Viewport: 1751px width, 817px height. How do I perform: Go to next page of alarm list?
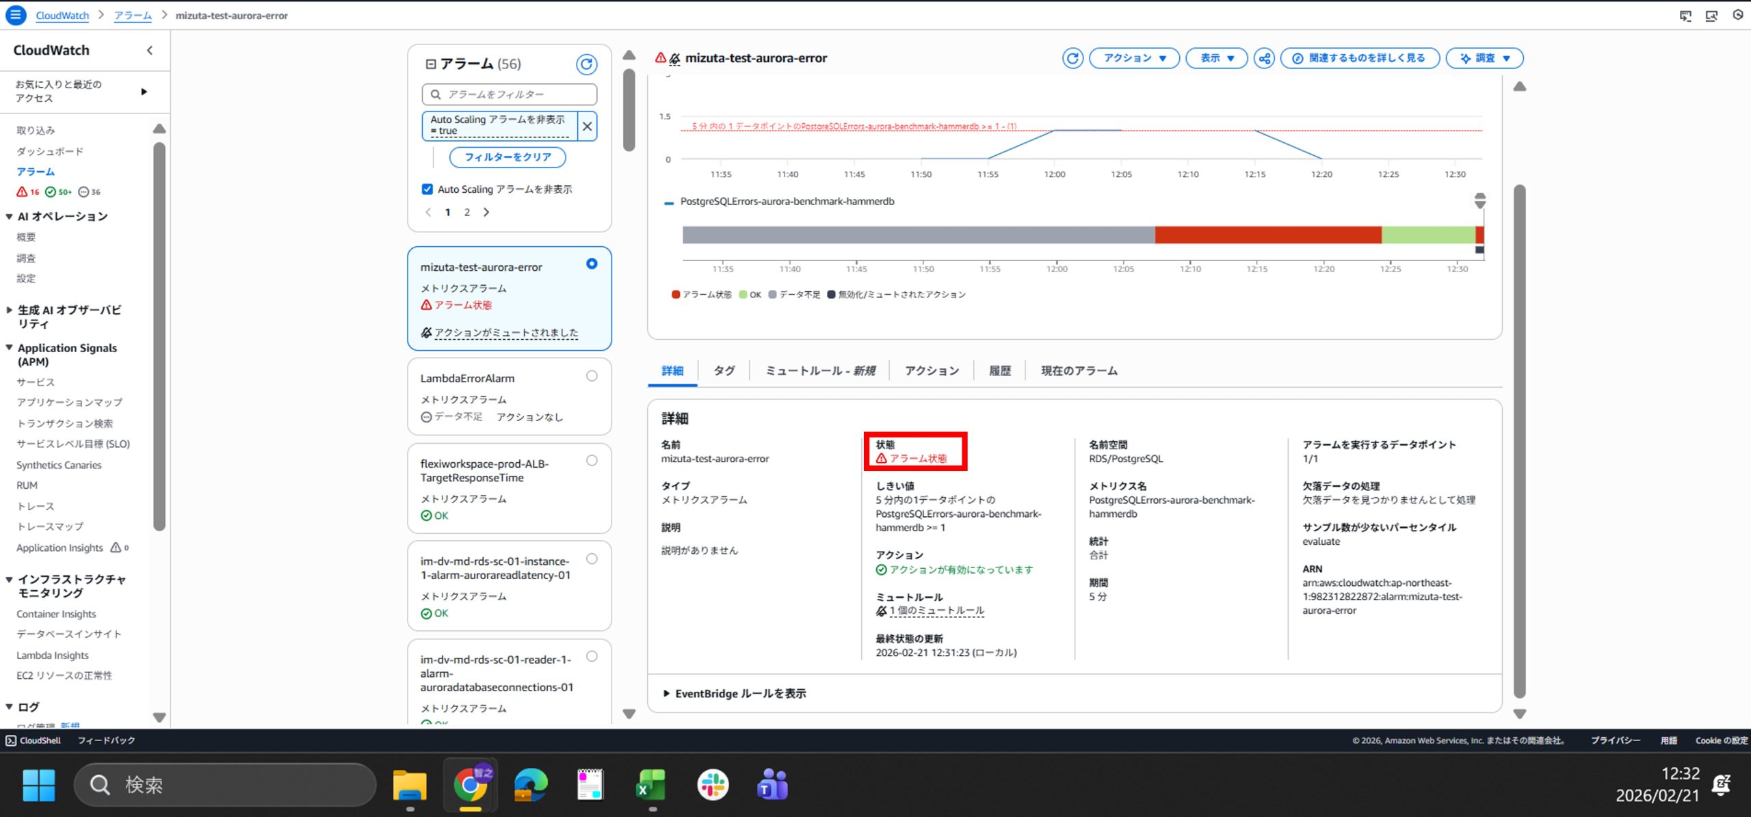coord(486,213)
